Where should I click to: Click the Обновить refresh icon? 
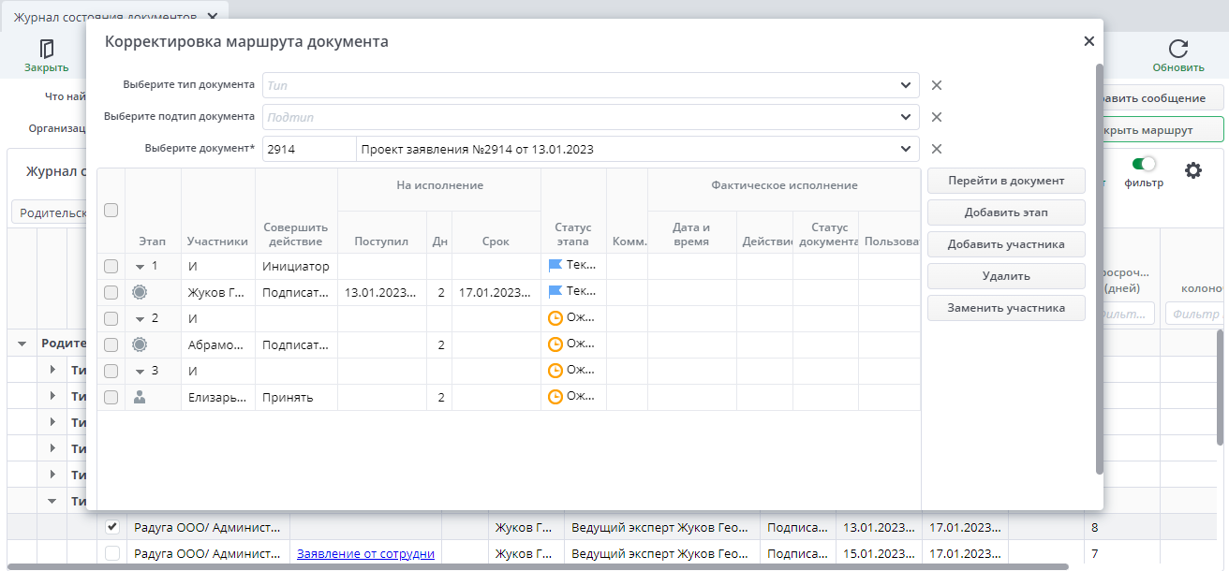(x=1178, y=49)
